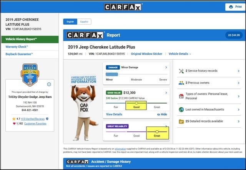Click the info icon in the dealer card

pyautogui.click(x=49, y=84)
